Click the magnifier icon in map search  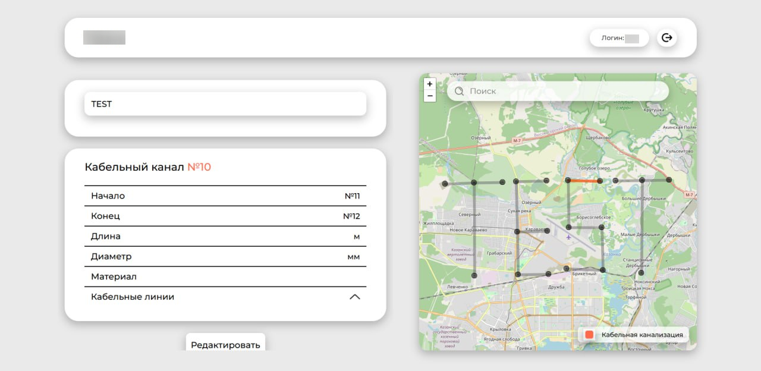pyautogui.click(x=459, y=92)
